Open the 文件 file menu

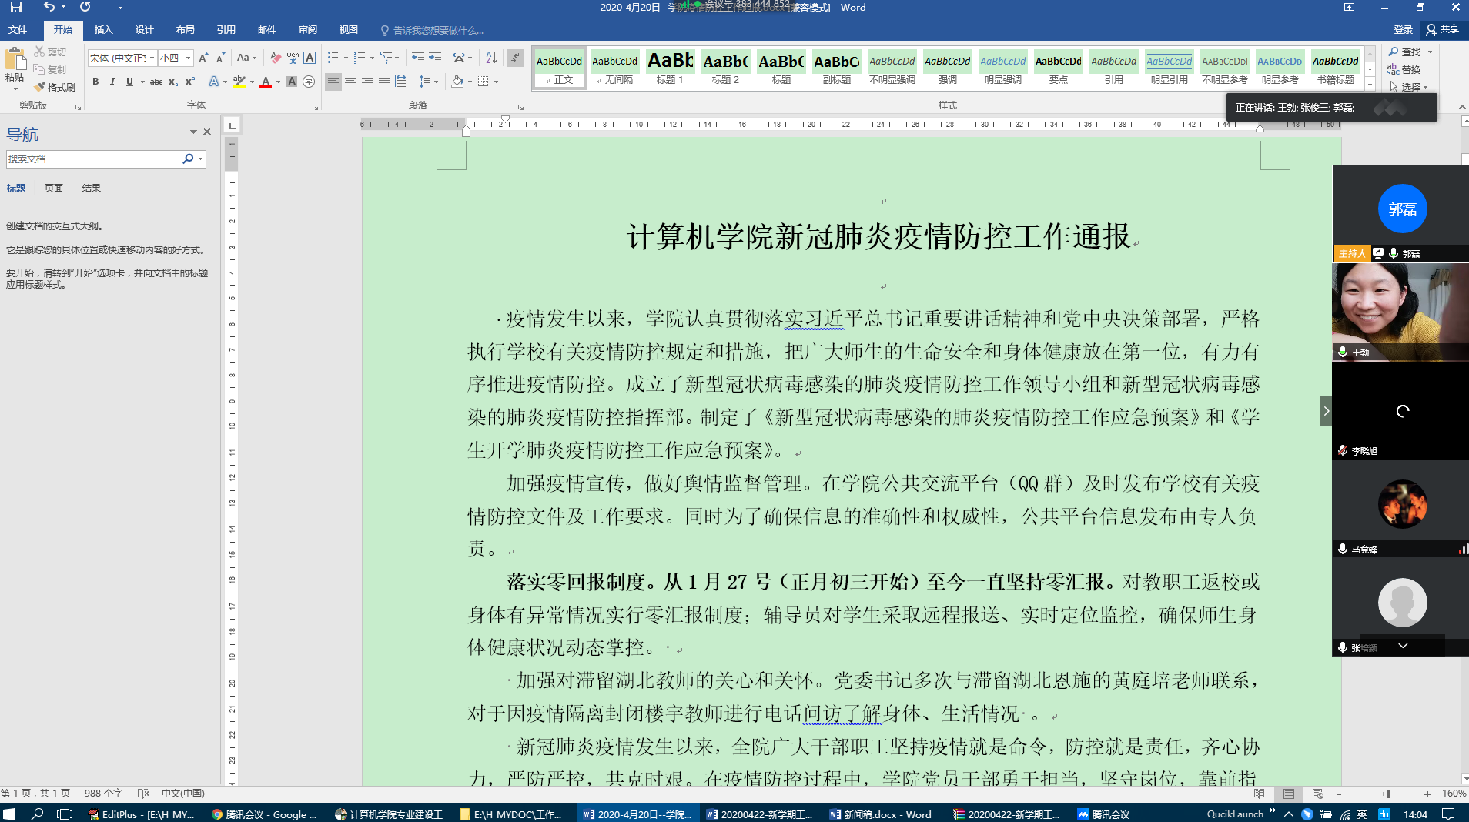[x=18, y=30]
